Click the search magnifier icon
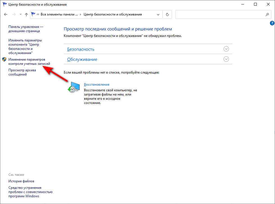275x204 pixels. pyautogui.click(x=267, y=14)
